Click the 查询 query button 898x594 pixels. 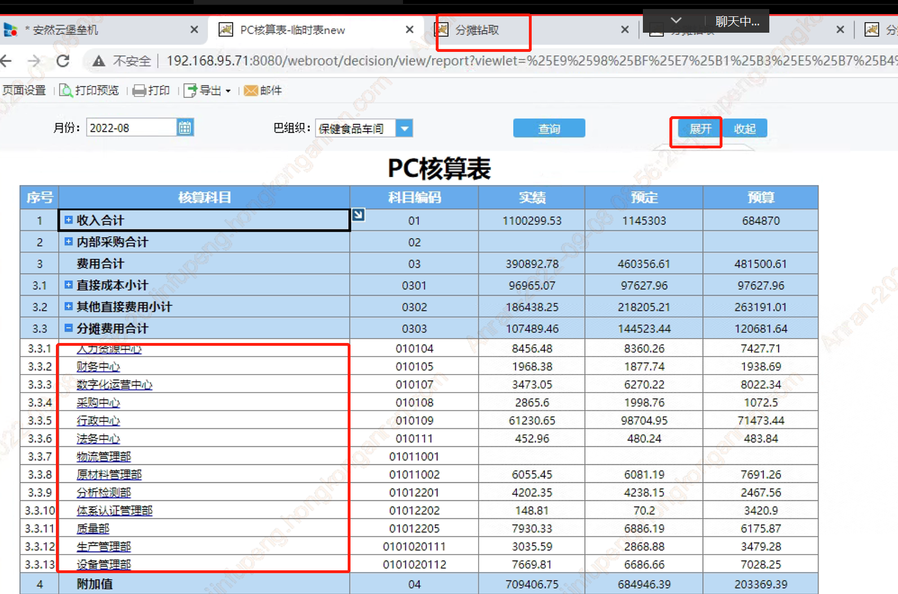click(x=549, y=129)
